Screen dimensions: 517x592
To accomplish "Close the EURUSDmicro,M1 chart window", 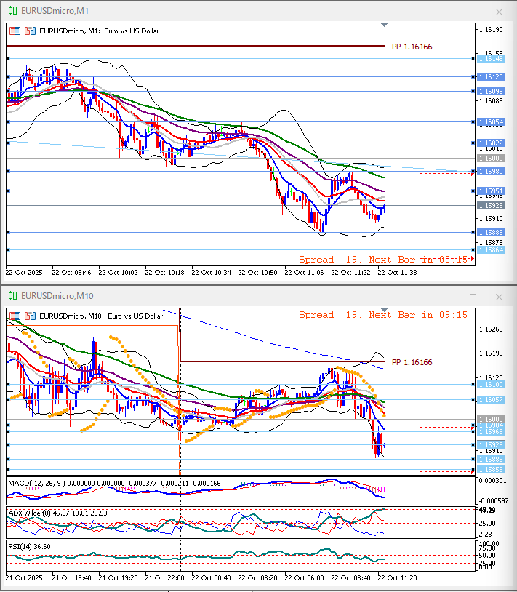I will pyautogui.click(x=499, y=12).
